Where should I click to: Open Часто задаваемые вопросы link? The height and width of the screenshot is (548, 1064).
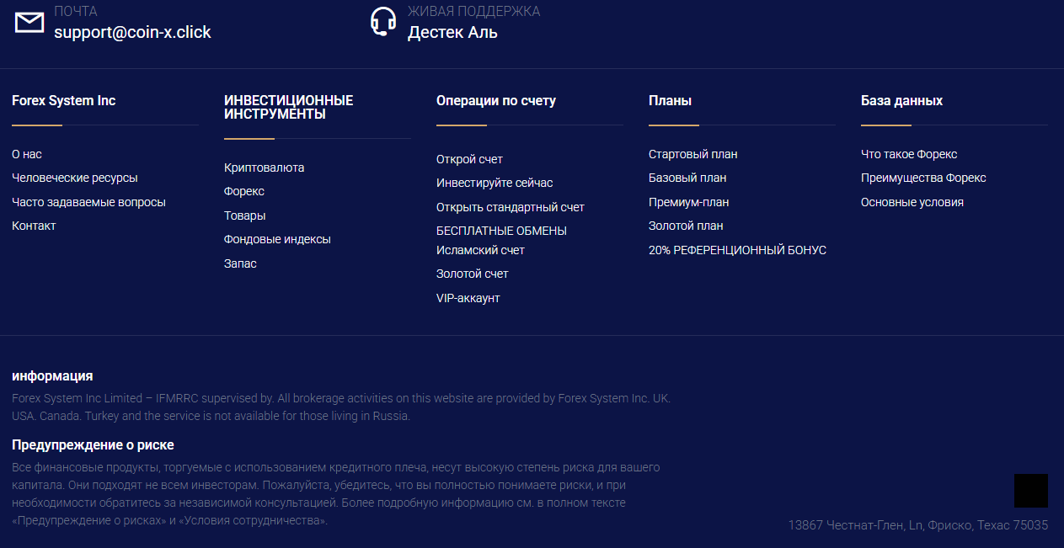click(x=88, y=202)
